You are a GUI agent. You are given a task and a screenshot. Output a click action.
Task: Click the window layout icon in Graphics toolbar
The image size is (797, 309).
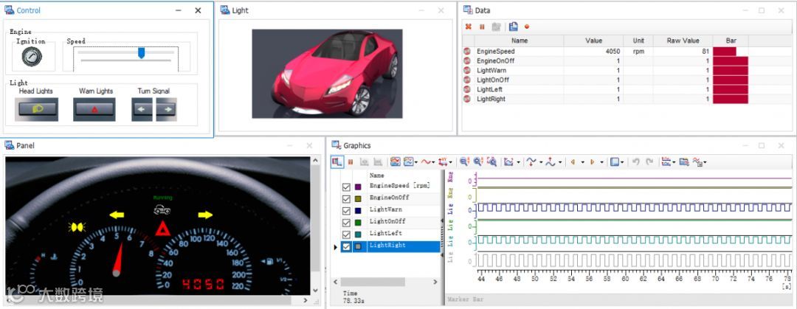tap(615, 162)
